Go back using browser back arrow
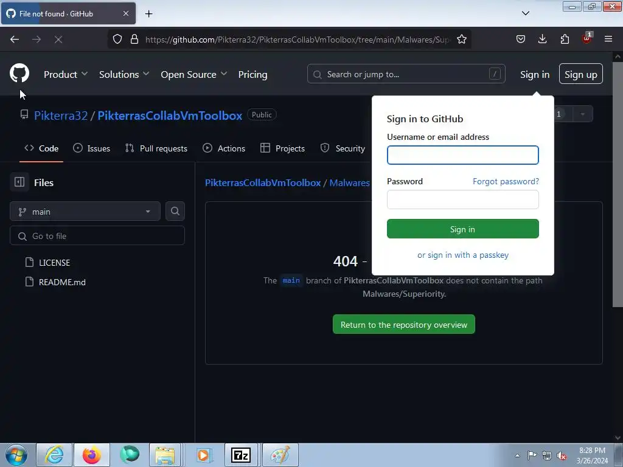Viewport: 623px width, 467px height. (x=15, y=40)
